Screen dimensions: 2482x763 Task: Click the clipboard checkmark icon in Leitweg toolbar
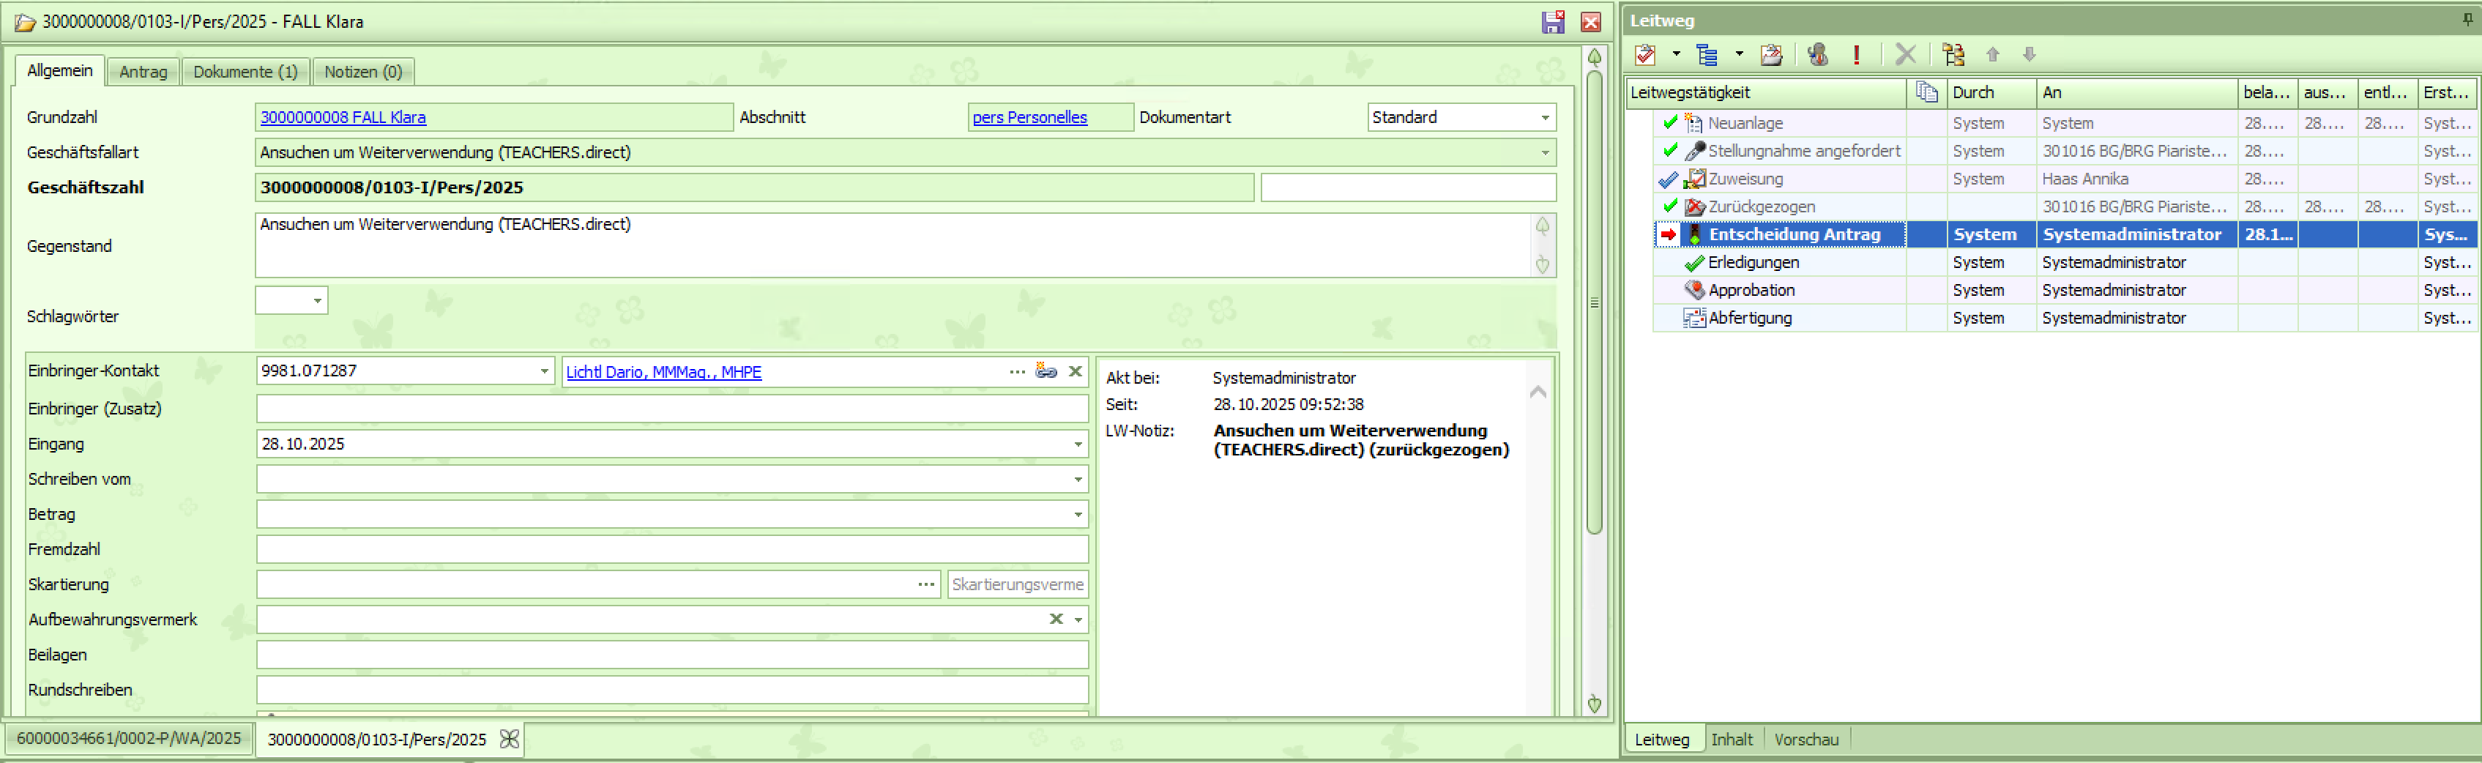[1646, 55]
